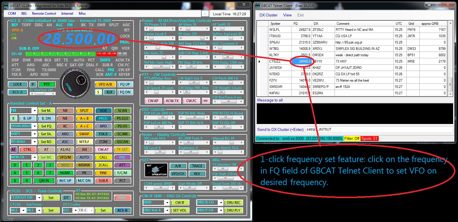Click the P button beside LOCK
Image resolution: width=458 pixels, height=222 pixels.
coord(33,84)
